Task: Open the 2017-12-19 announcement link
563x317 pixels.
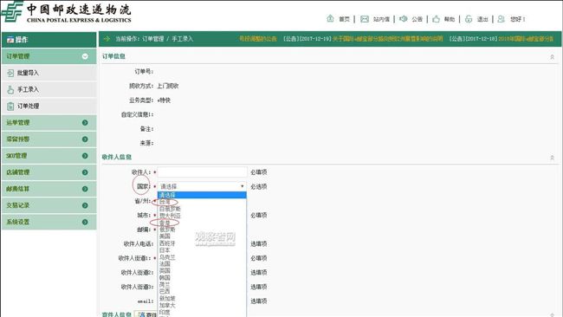Action: coord(363,39)
